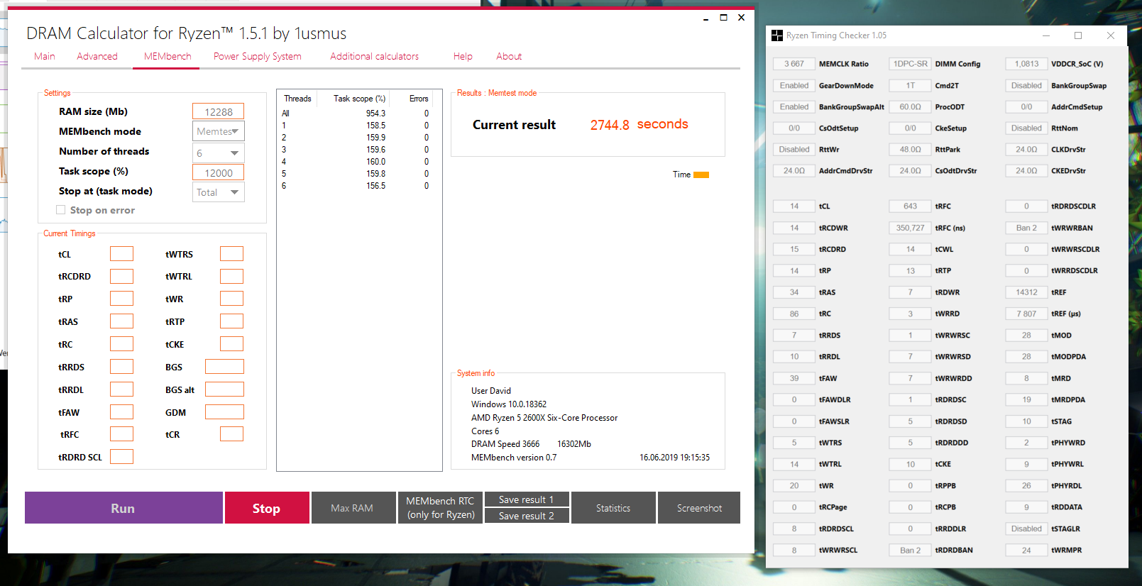Click the Screenshot button

[699, 508]
